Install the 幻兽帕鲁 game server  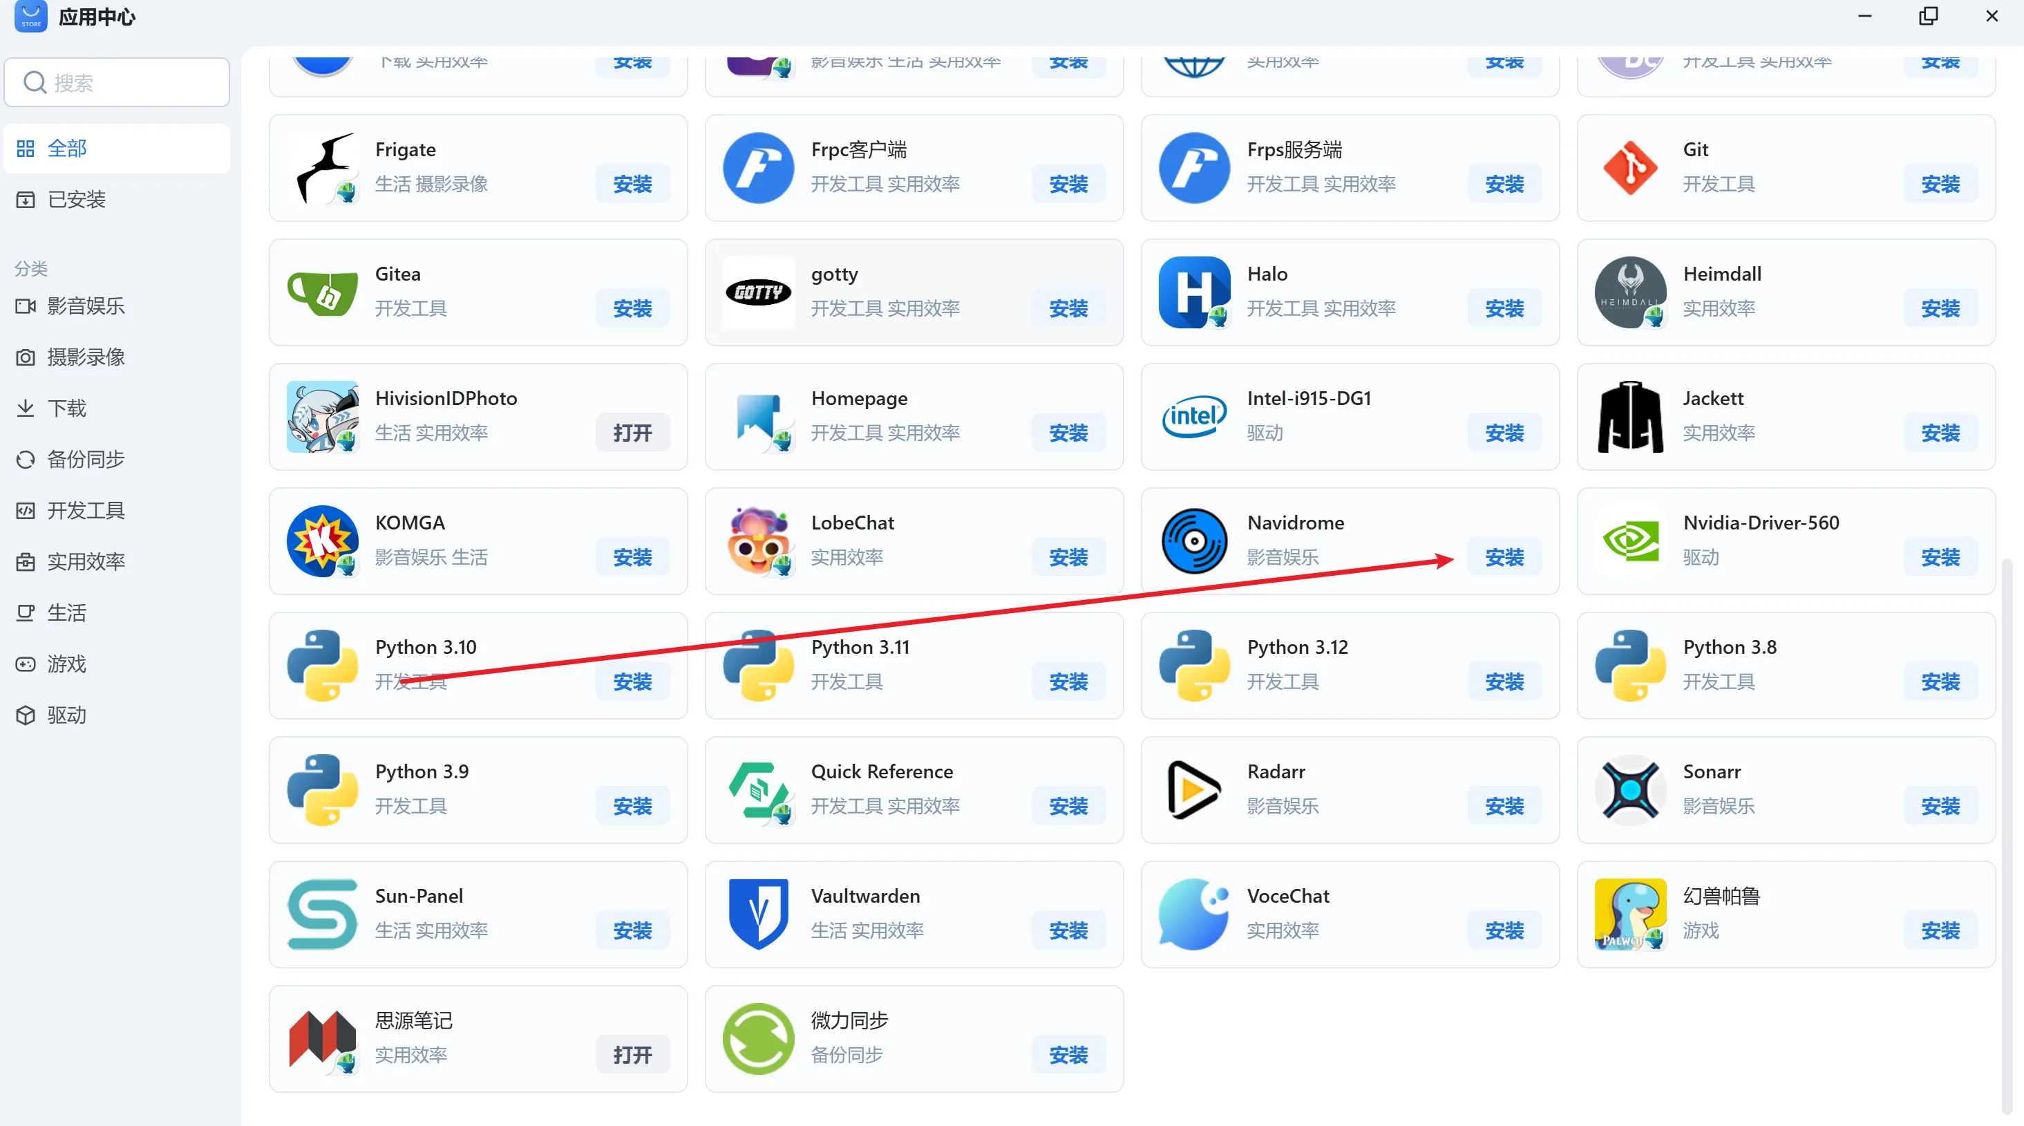[x=1940, y=930]
